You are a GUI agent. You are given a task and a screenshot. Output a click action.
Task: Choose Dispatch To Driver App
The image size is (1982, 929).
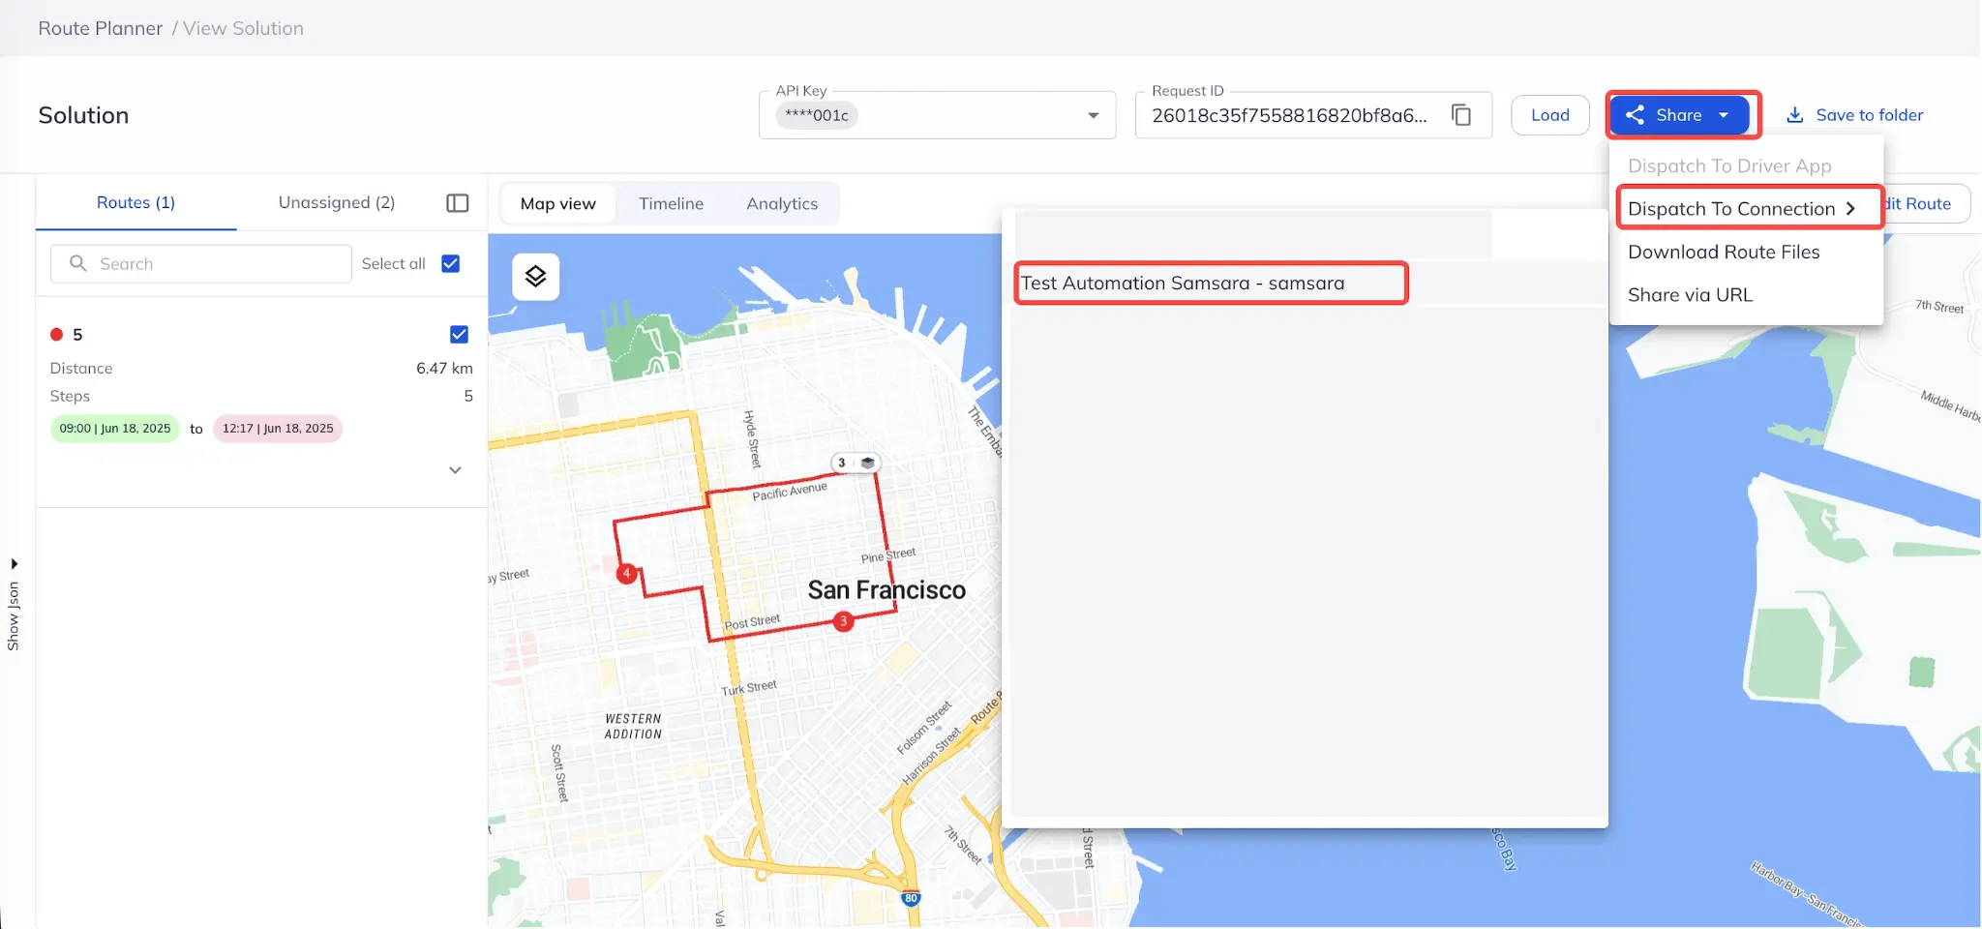pos(1729,165)
